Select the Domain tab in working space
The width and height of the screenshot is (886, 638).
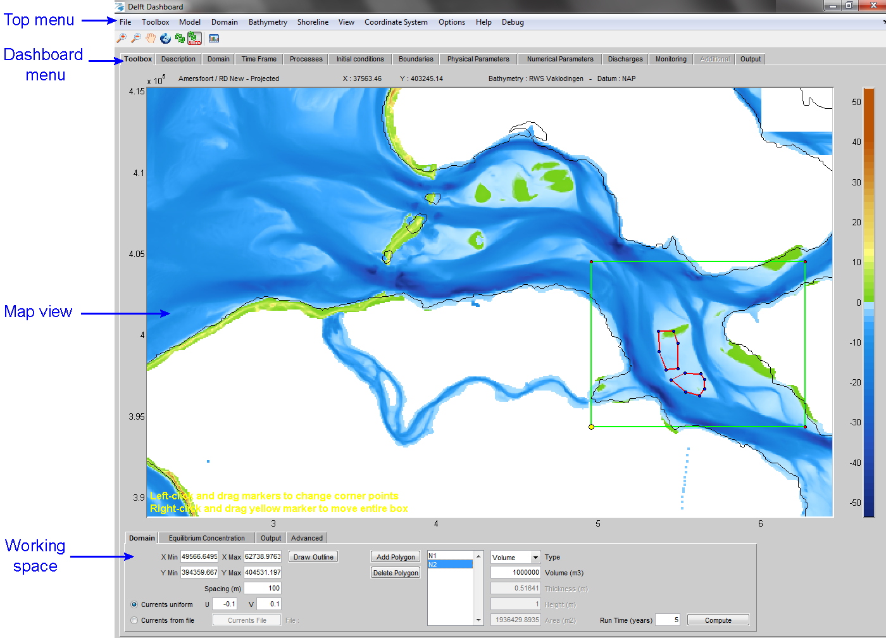142,538
